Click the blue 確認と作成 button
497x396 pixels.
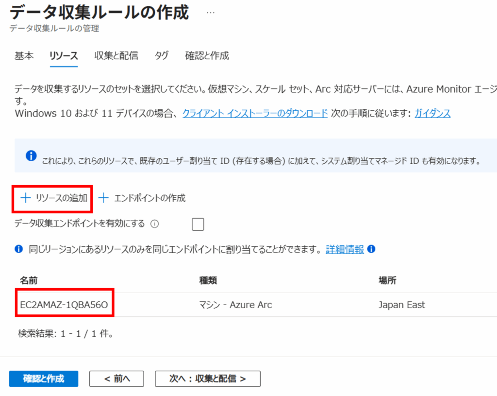coord(44,379)
